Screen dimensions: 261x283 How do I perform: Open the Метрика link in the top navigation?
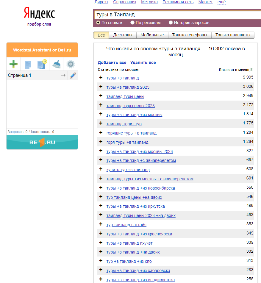pyautogui.click(x=149, y=2)
